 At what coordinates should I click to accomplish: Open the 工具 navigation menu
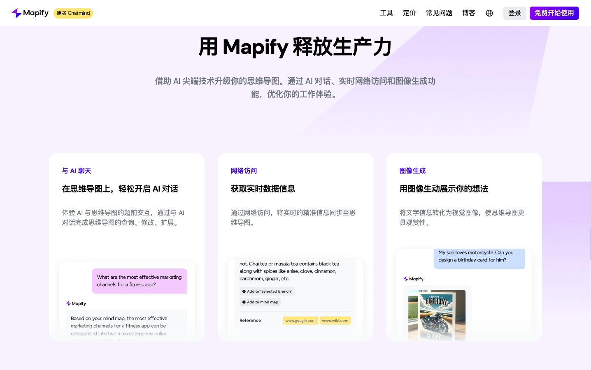(x=386, y=13)
